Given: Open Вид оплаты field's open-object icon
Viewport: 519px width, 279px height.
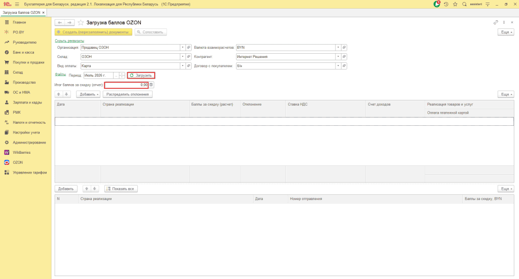Looking at the screenshot, I should click(x=189, y=66).
